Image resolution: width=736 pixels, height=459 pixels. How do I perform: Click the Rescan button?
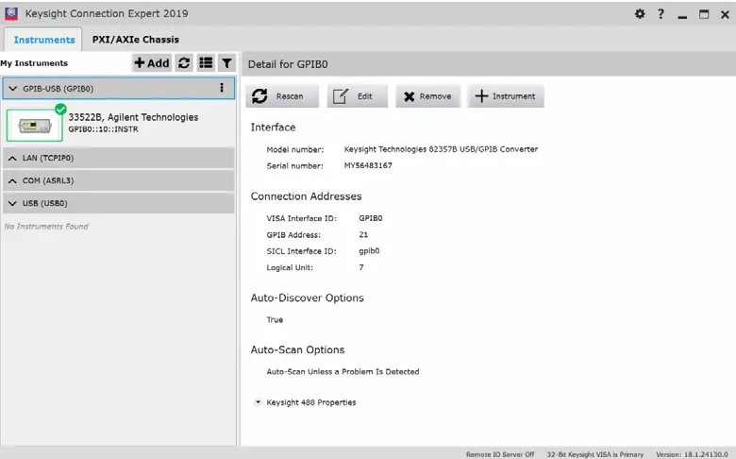[x=282, y=96]
